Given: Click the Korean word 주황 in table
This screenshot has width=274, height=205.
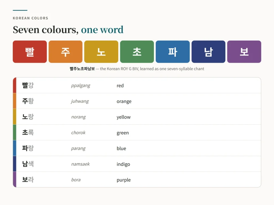Looking at the screenshot, I should click(28, 101).
